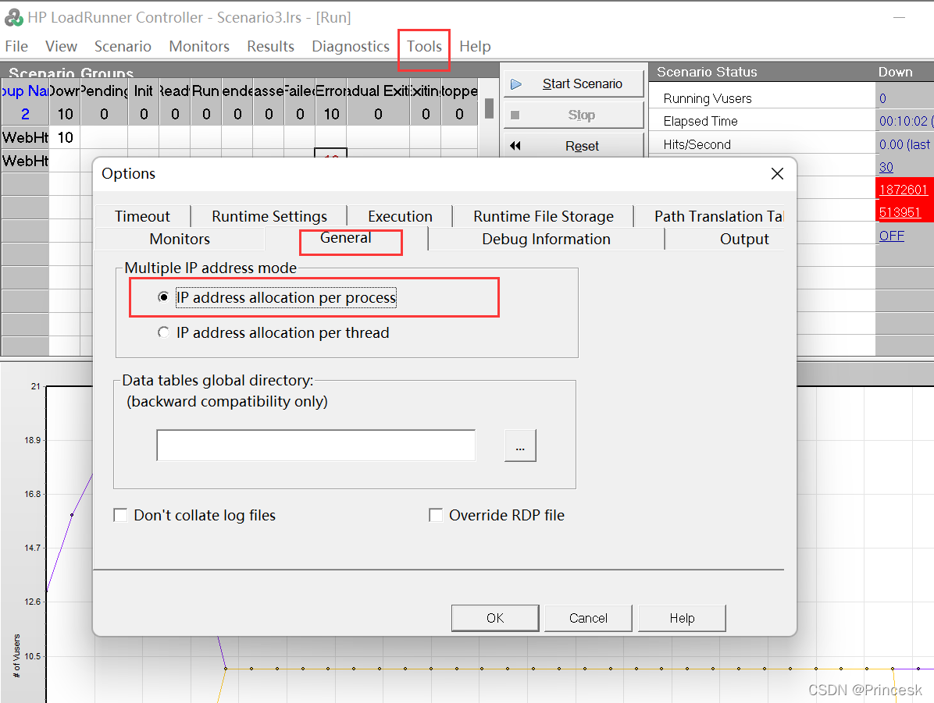Click the Reset rewind icon
This screenshot has width=934, height=703.
pos(515,146)
